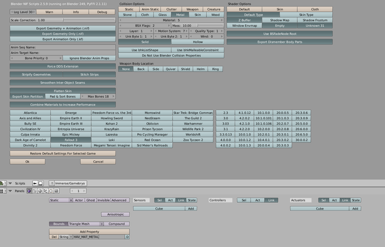The height and width of the screenshot is (247, 385).
Task: Decrease Log Level 30 with left arrow
Action: [x=12, y=12]
